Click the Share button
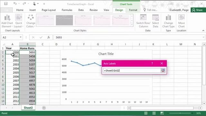This screenshot has width=206, height=116. 198,10
